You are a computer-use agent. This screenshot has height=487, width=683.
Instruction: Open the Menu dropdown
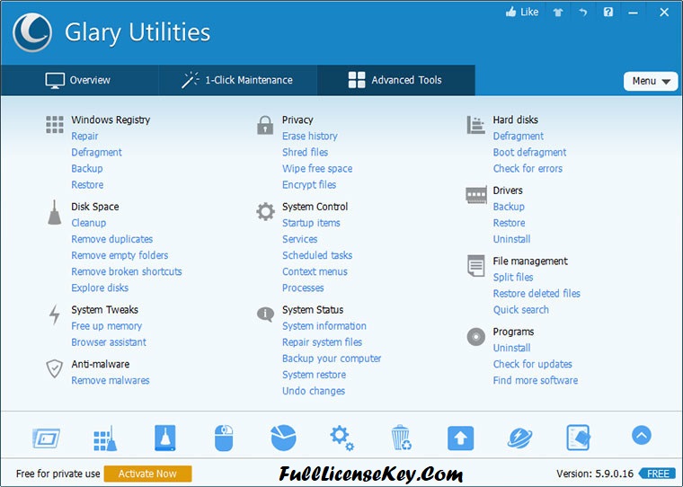(x=651, y=81)
